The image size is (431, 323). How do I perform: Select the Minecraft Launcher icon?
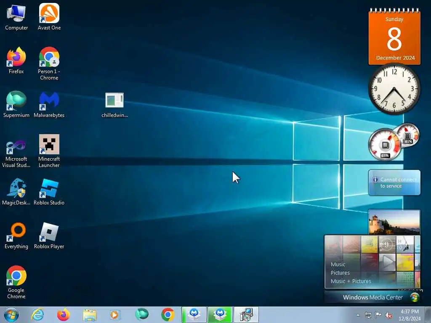pyautogui.click(x=49, y=151)
